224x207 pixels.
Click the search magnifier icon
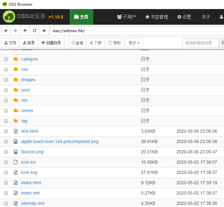coord(222,43)
